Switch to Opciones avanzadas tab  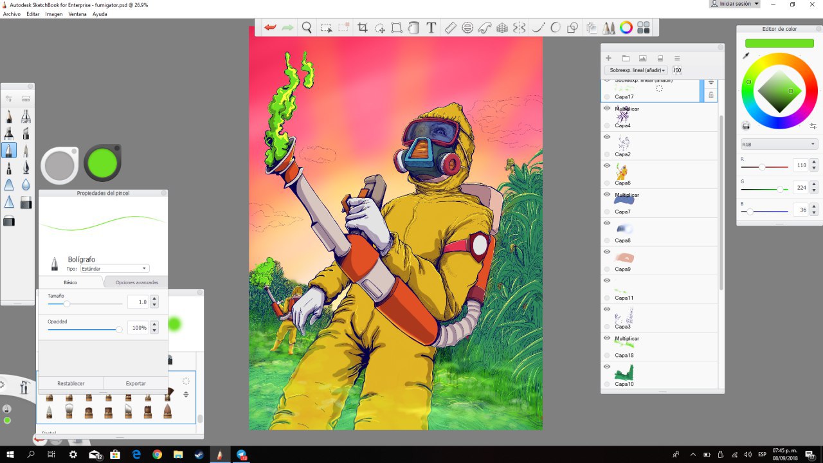click(x=136, y=282)
